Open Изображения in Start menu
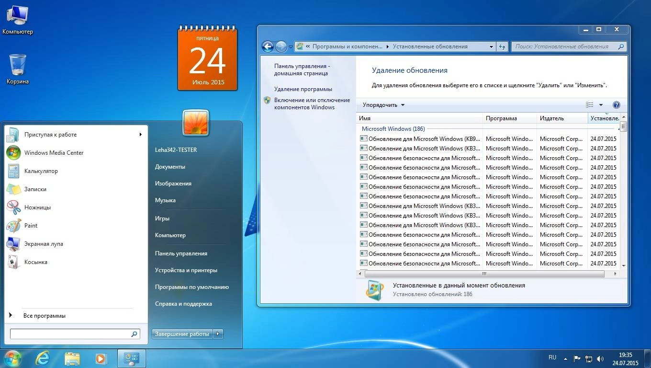This screenshot has width=651, height=368. click(173, 184)
